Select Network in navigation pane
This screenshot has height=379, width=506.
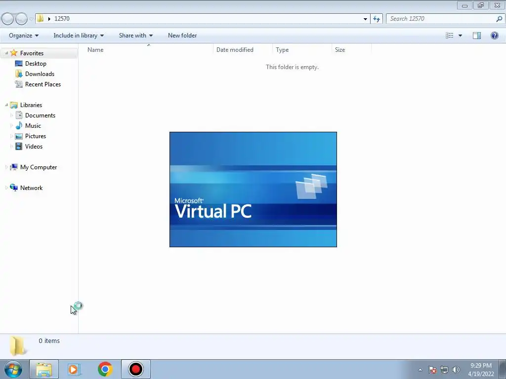click(x=31, y=188)
